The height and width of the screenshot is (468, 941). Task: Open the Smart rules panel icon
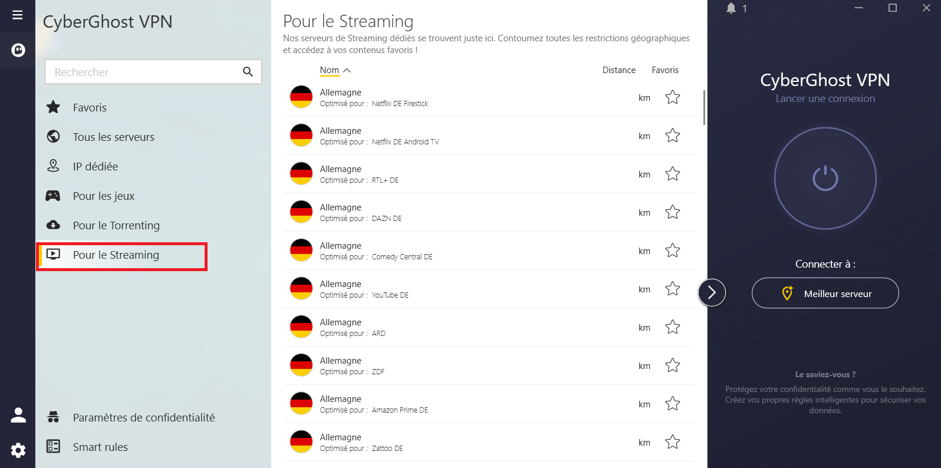[53, 447]
